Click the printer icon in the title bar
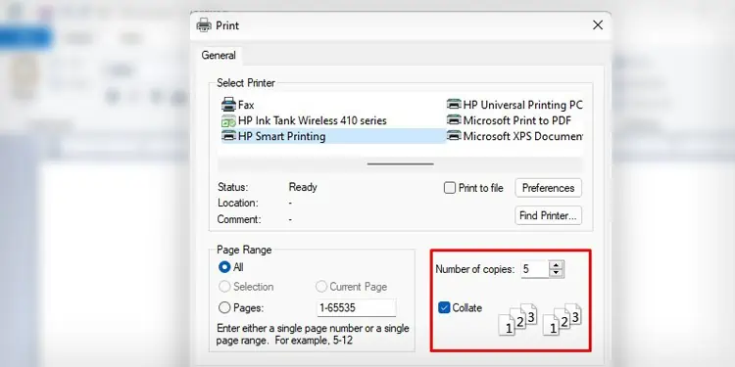This screenshot has height=367, width=735. pos(204,25)
